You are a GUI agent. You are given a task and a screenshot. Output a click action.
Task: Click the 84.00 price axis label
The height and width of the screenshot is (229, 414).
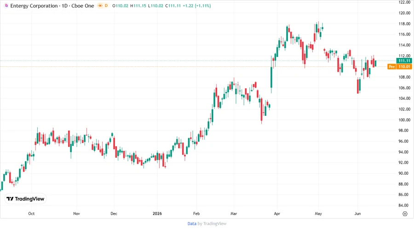click(x=404, y=205)
